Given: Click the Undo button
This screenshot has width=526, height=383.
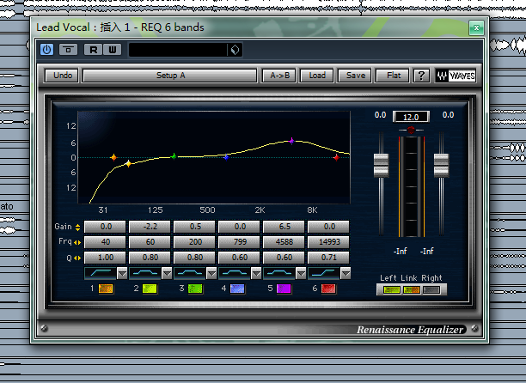Looking at the screenshot, I should [63, 76].
